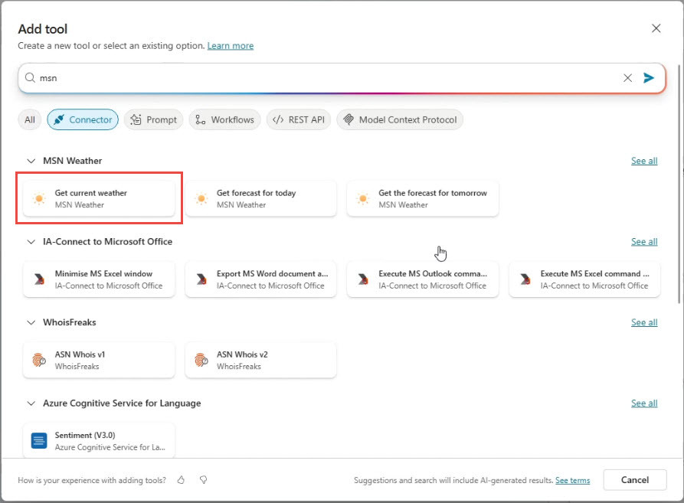684x503 pixels.
Task: Click the dialog's vertical scrollbar
Action: coord(679,183)
